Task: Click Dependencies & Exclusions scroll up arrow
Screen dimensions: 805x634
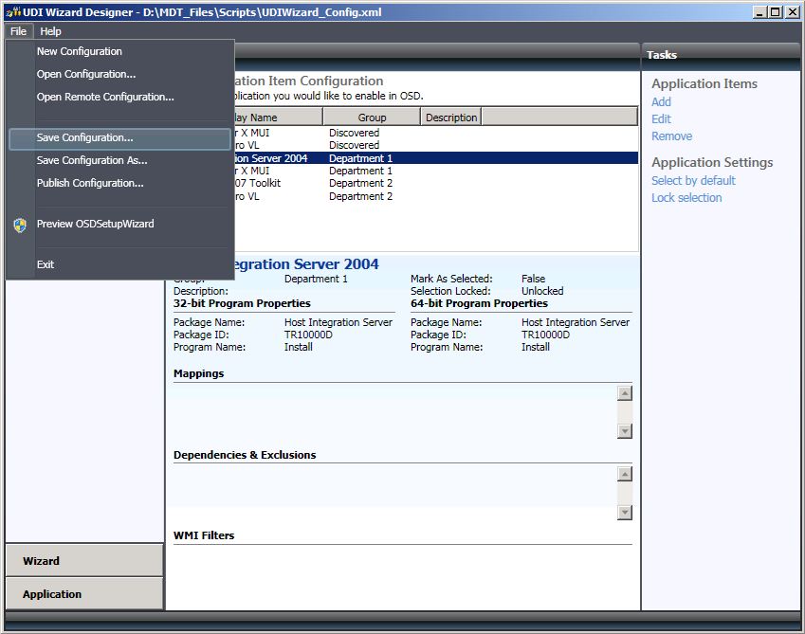Action: [625, 474]
